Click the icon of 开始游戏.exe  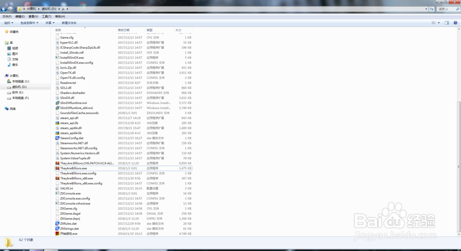(x=57, y=234)
